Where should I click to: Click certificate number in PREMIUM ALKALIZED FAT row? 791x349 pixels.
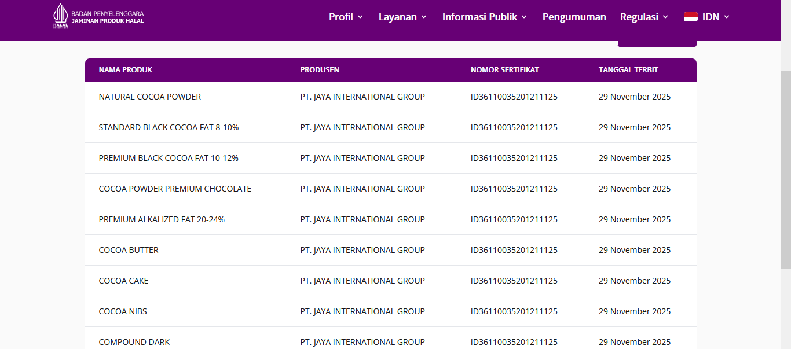click(x=514, y=219)
